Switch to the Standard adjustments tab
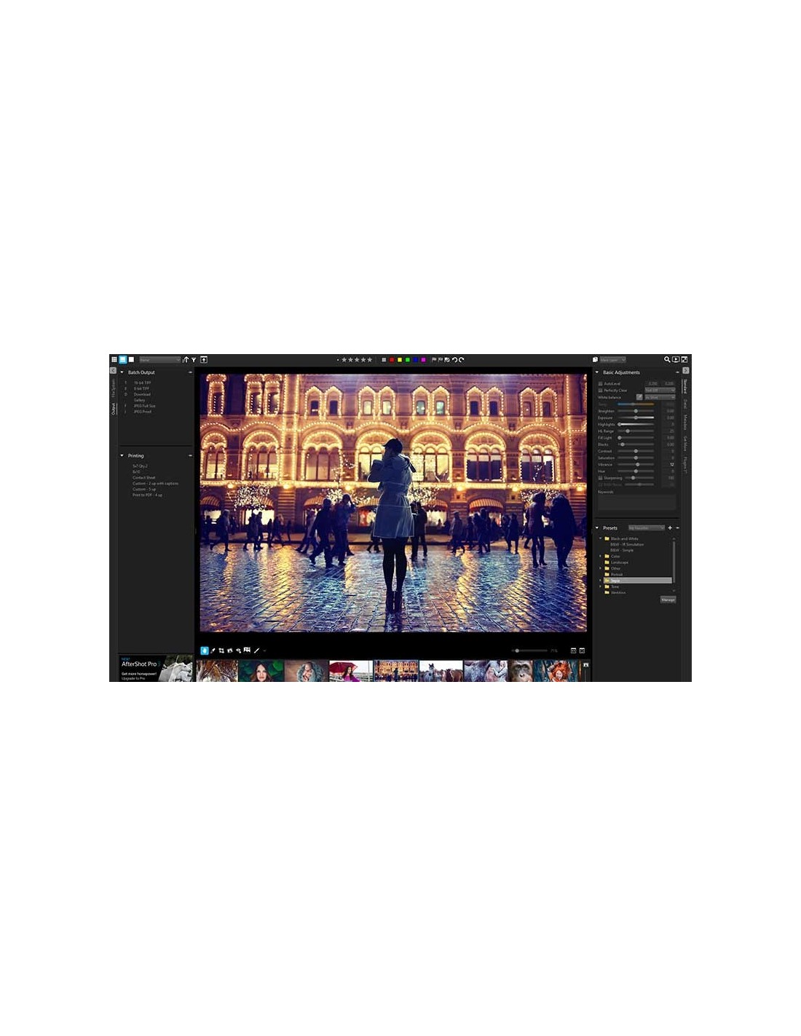 pyautogui.click(x=685, y=386)
